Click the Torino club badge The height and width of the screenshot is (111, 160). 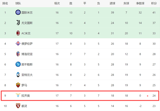click(x=18, y=106)
